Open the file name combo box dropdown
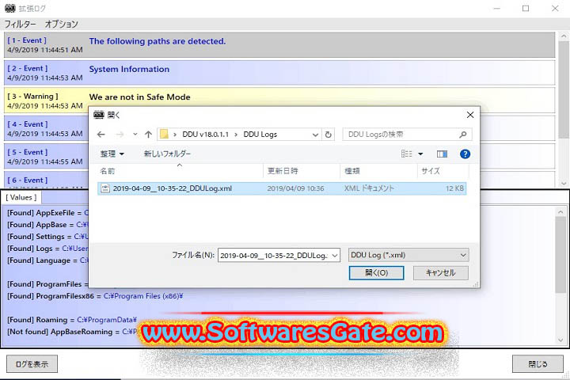The height and width of the screenshot is (380, 570). pyautogui.click(x=335, y=255)
